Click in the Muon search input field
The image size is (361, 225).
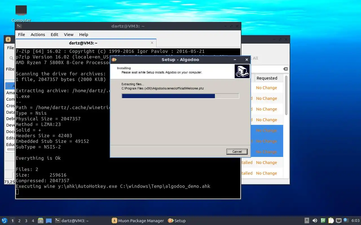[x=265, y=69]
